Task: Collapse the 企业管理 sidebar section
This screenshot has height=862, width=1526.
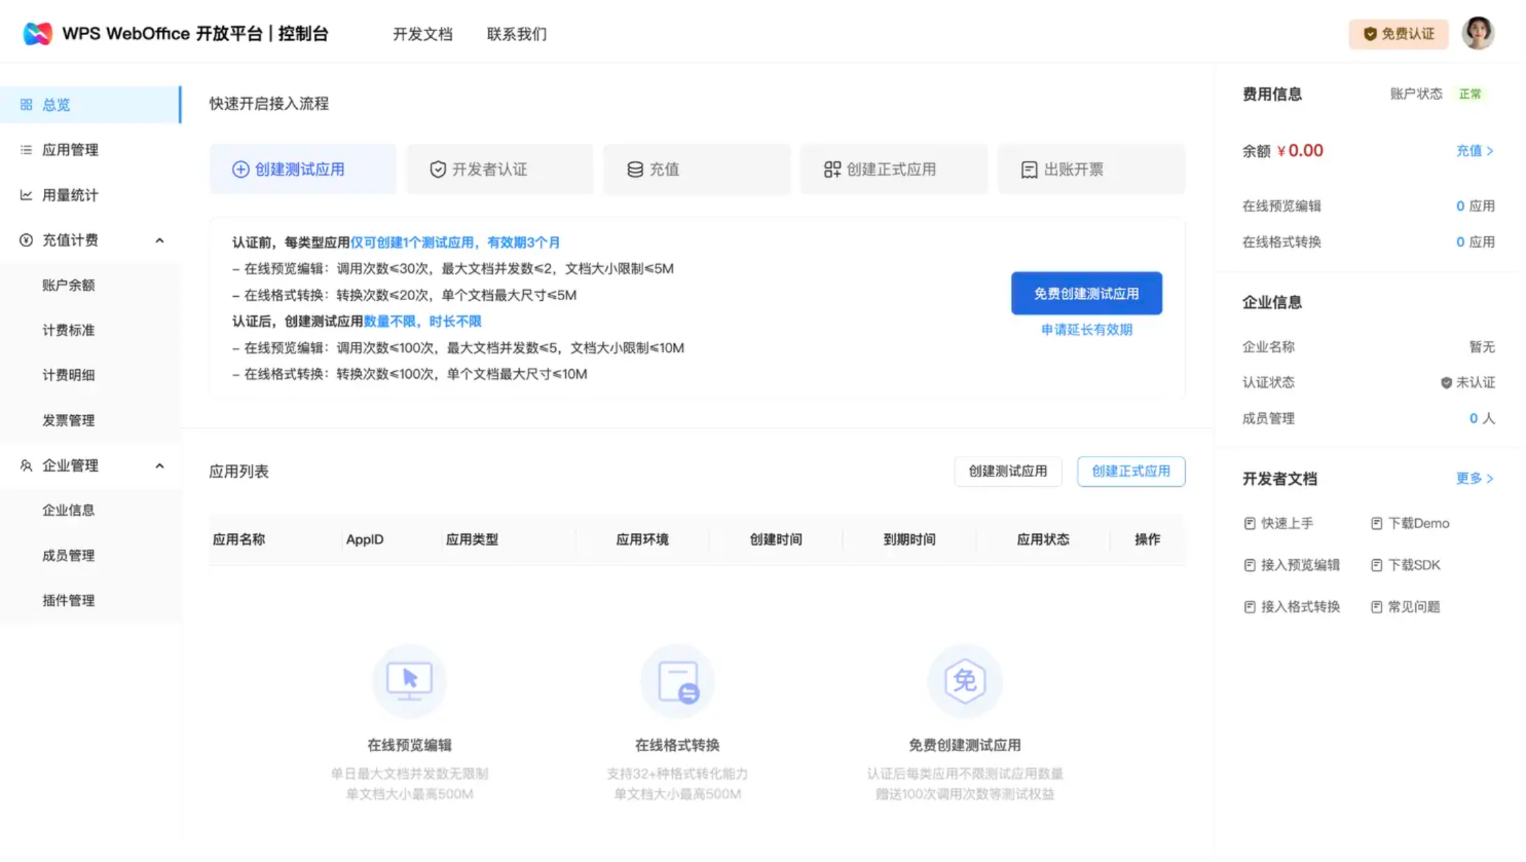Action: (160, 466)
